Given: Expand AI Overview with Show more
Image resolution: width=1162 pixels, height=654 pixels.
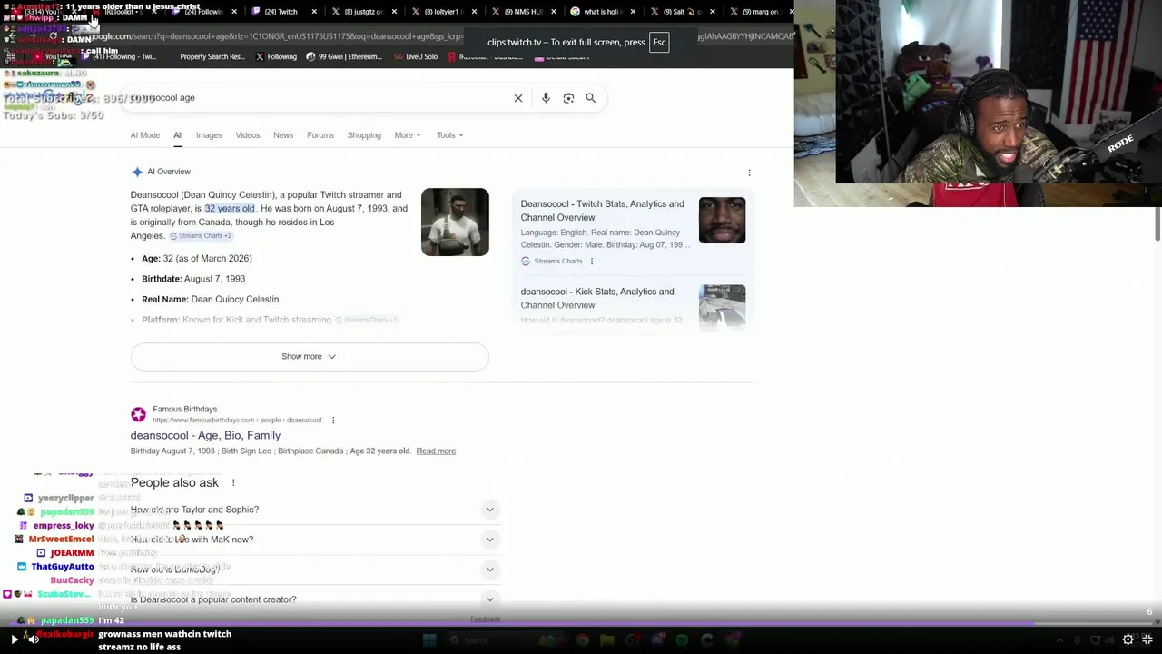Looking at the screenshot, I should [309, 356].
